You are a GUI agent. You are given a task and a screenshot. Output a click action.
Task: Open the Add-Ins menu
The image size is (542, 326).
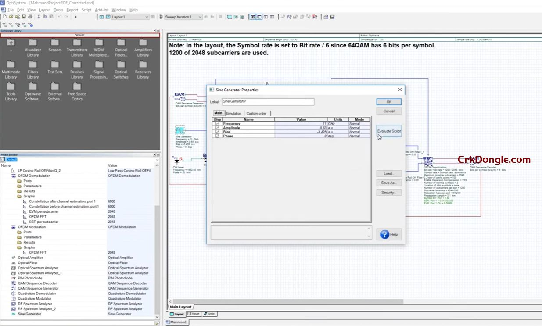101,10
